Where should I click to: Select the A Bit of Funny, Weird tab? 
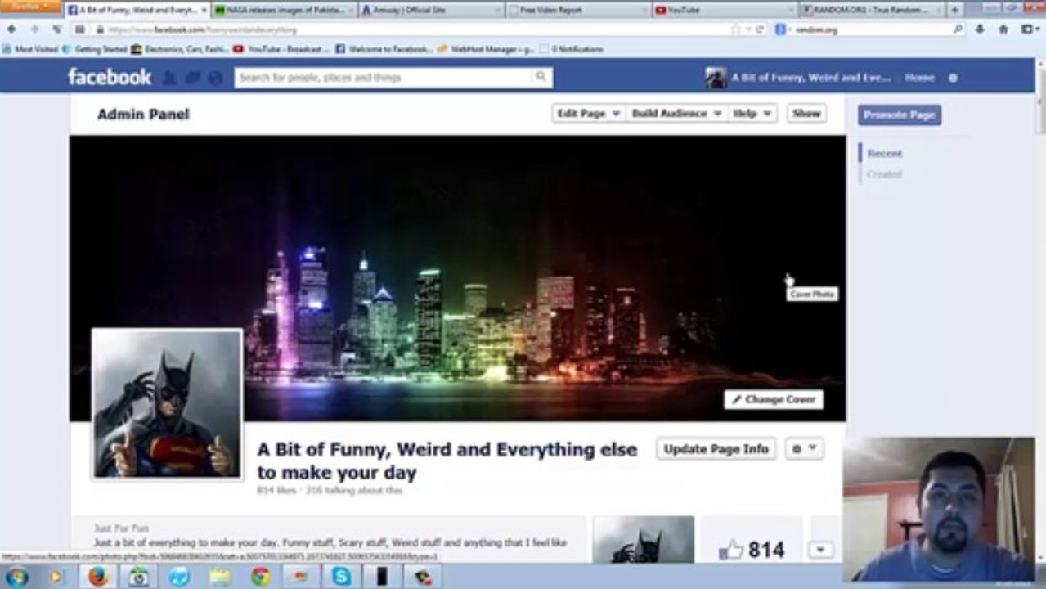pyautogui.click(x=136, y=10)
